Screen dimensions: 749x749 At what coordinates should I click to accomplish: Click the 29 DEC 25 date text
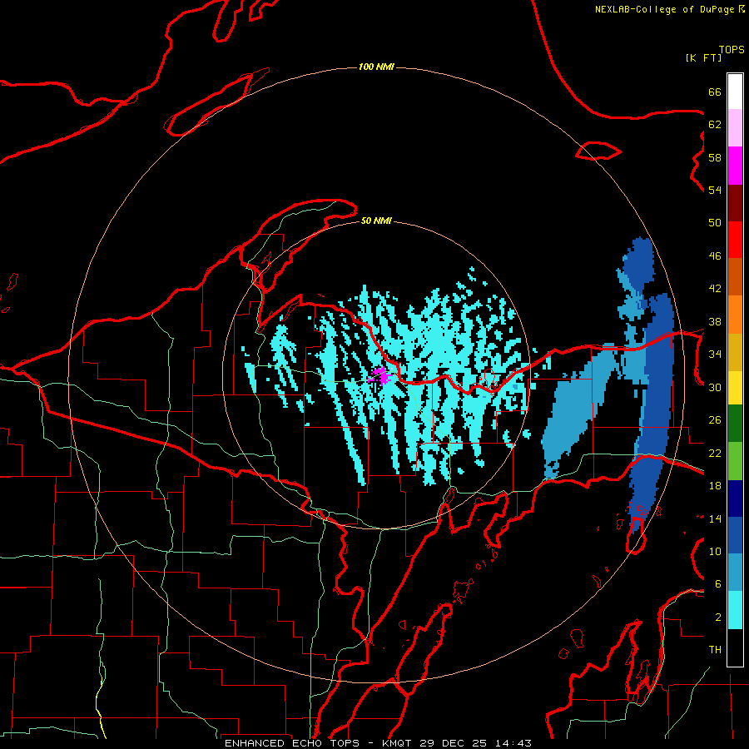(x=454, y=743)
